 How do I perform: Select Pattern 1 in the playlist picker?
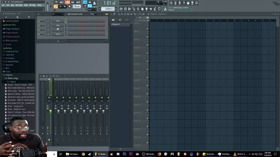click(120, 24)
